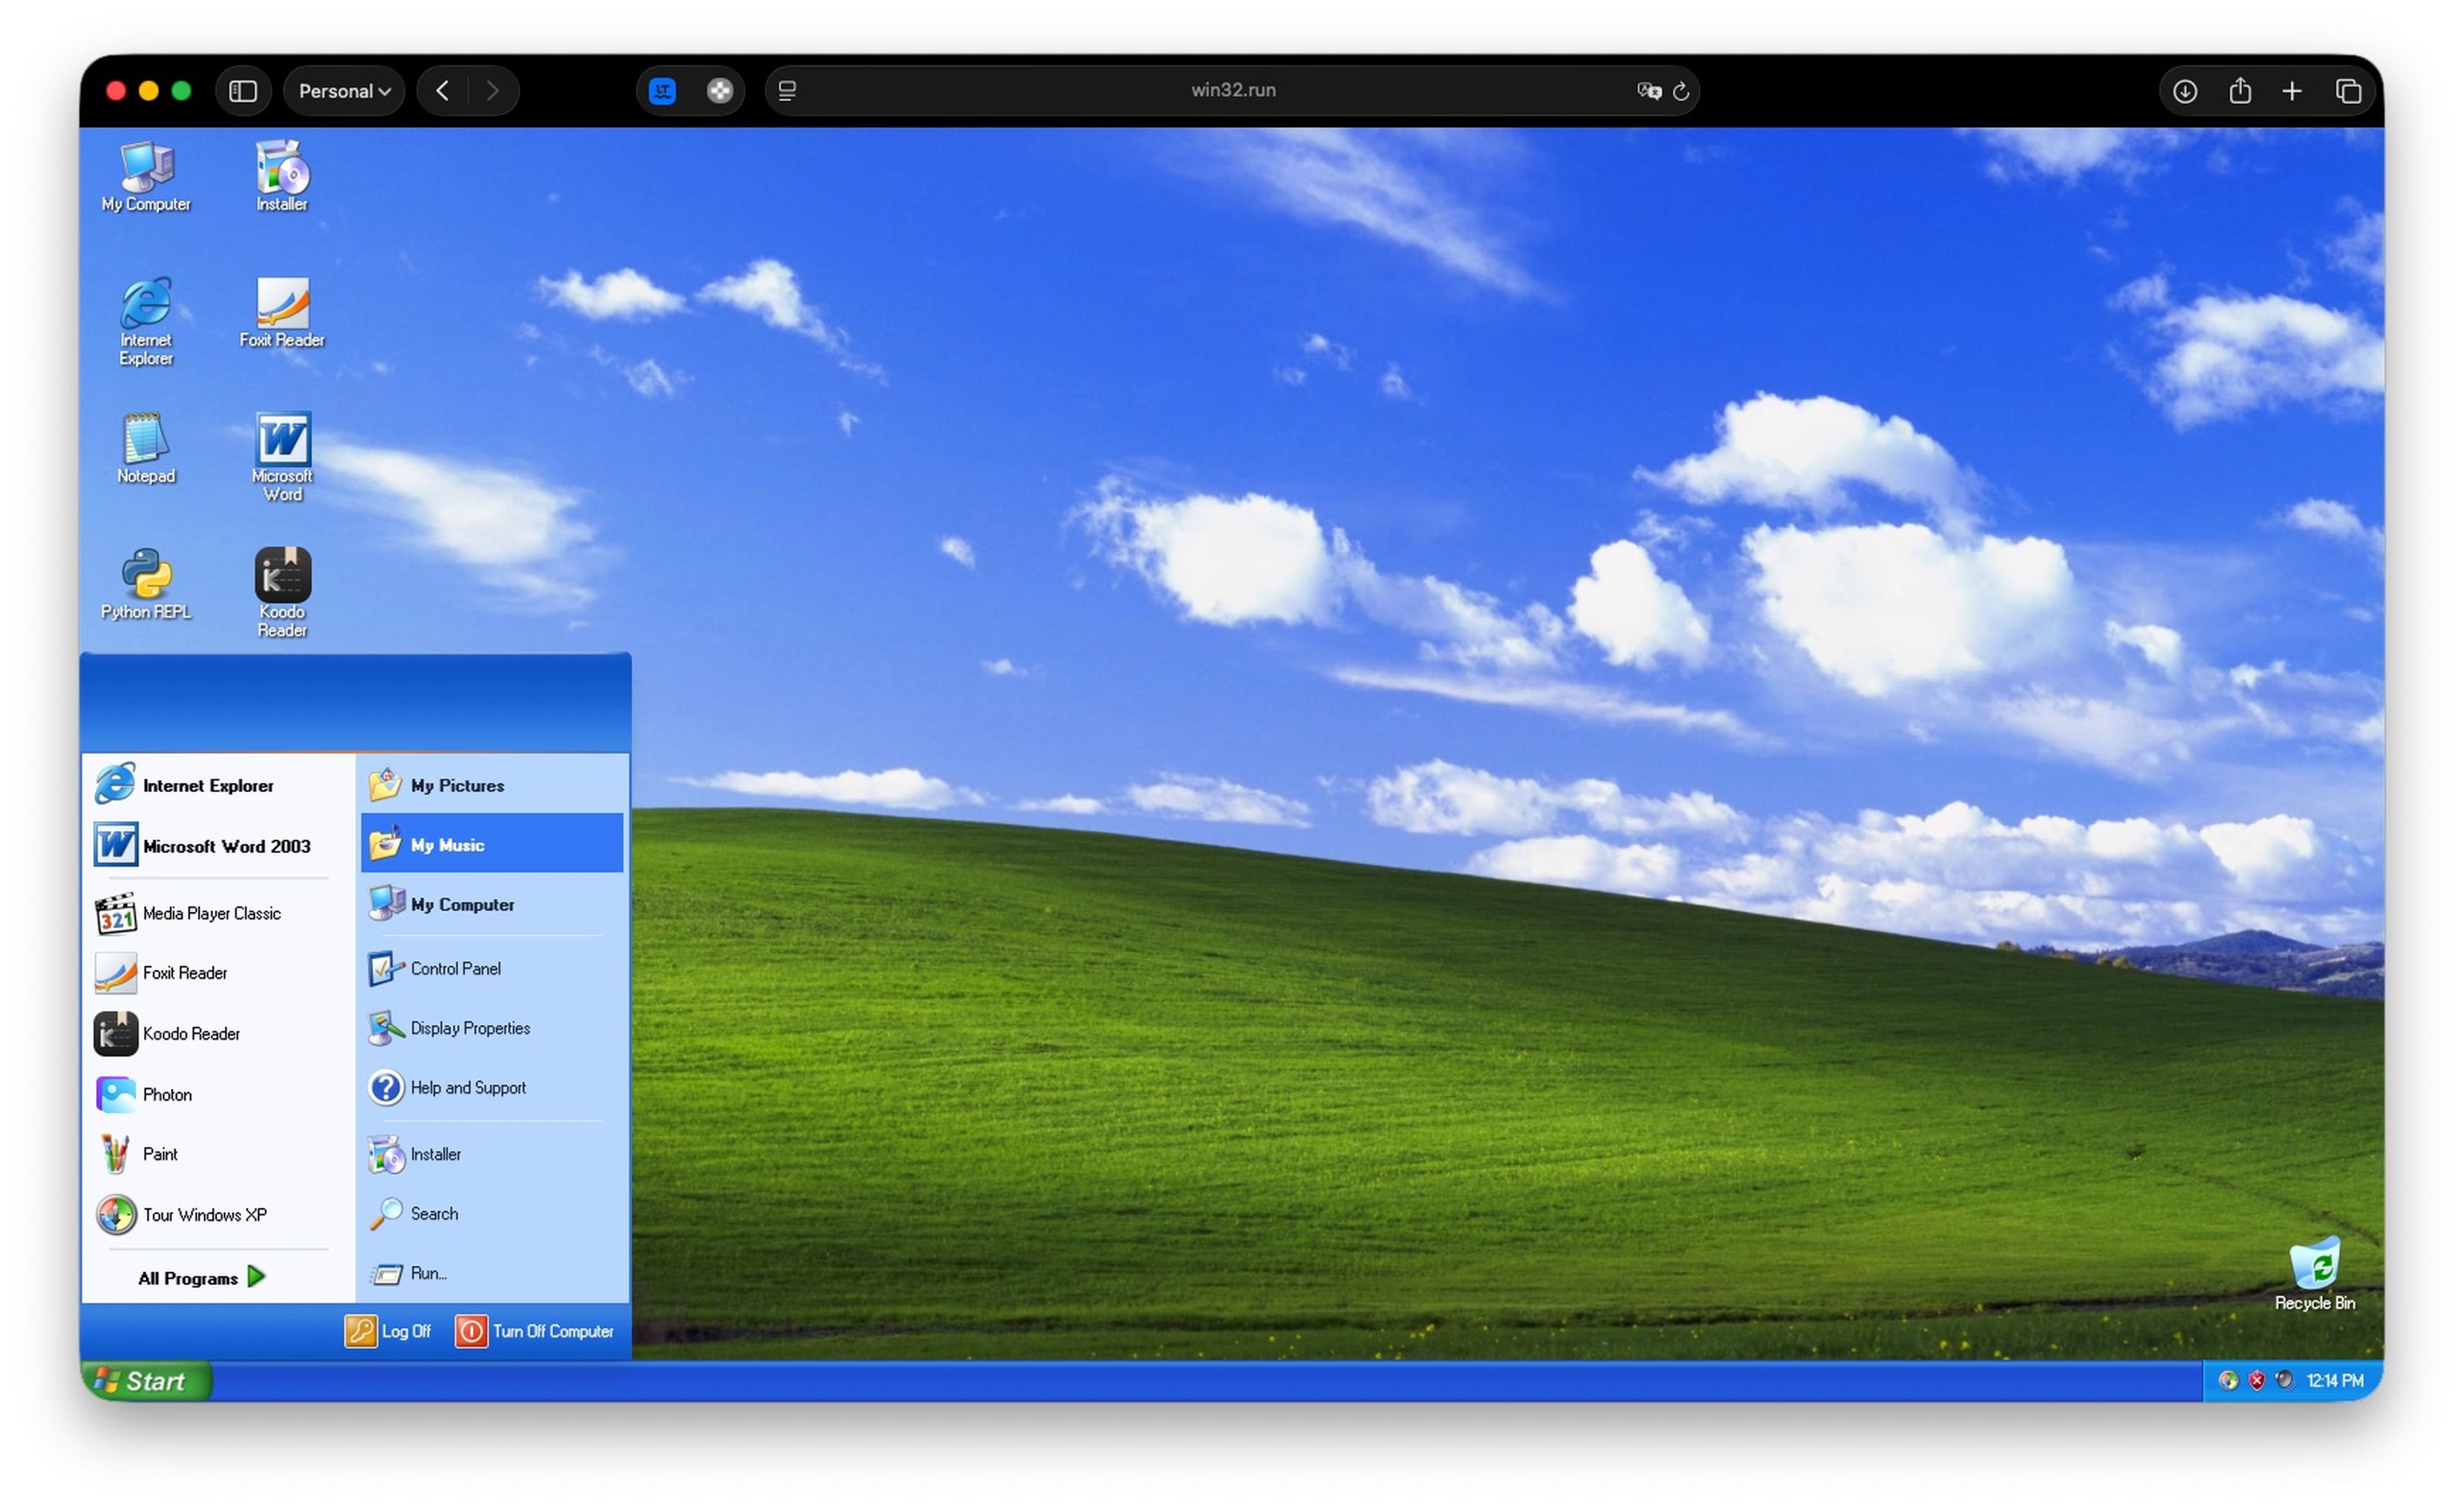
Task: Expand All Programs list
Action: [202, 1278]
